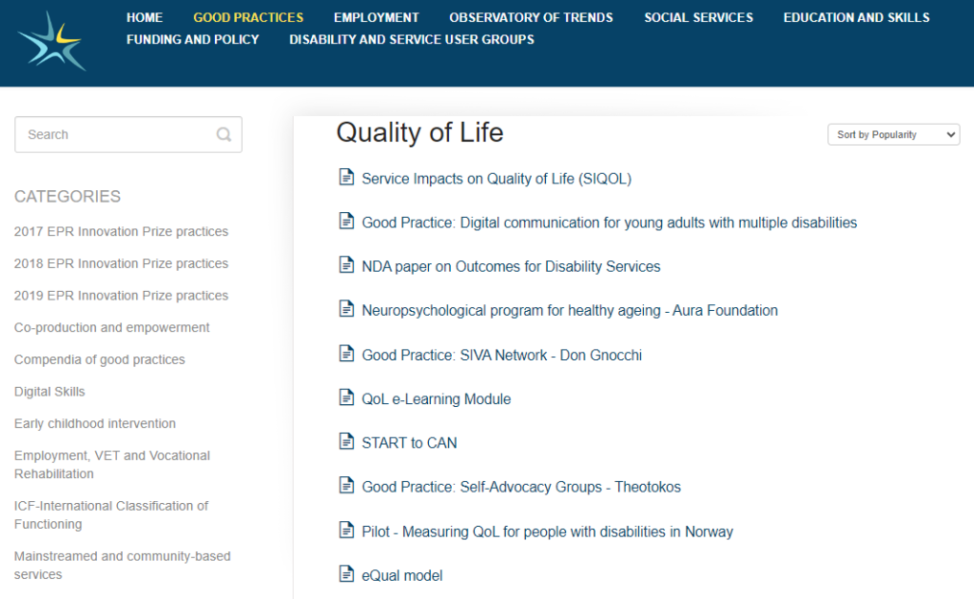Image resolution: width=974 pixels, height=599 pixels.
Task: Open the Employment menu
Action: [377, 17]
